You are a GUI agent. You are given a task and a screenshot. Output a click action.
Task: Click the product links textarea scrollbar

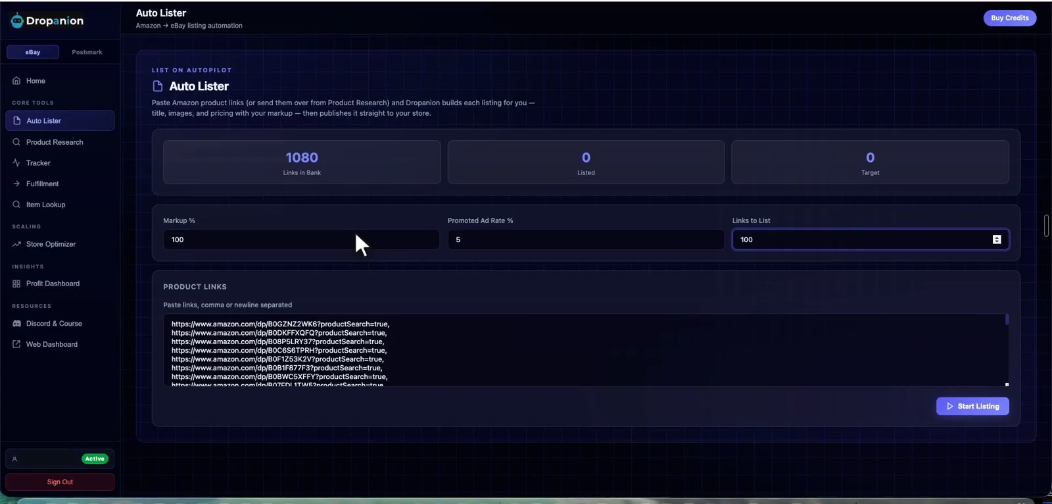[1007, 320]
